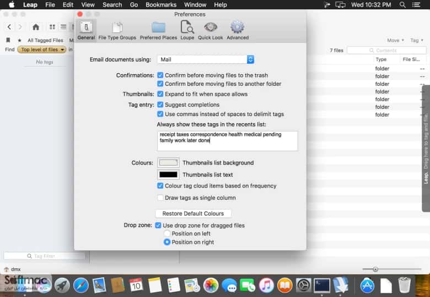Disable confirm before moving files to trash

(x=160, y=75)
